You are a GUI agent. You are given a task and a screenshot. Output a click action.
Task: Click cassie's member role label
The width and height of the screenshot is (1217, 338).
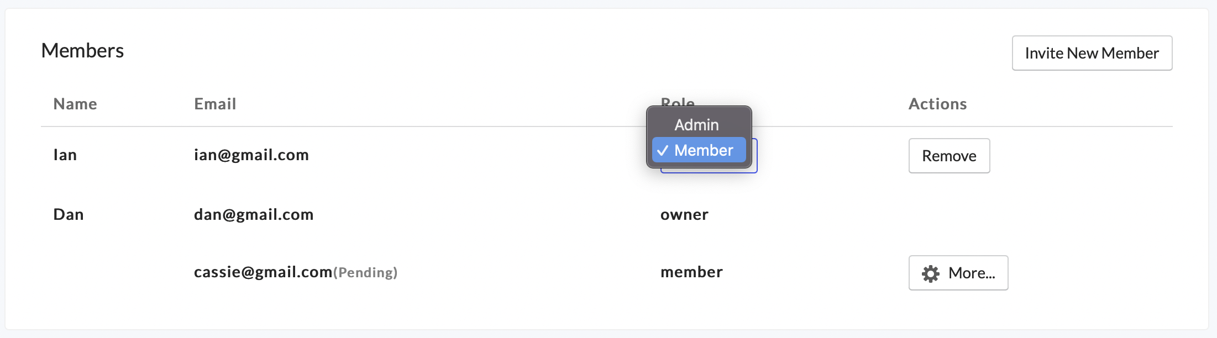pos(691,272)
